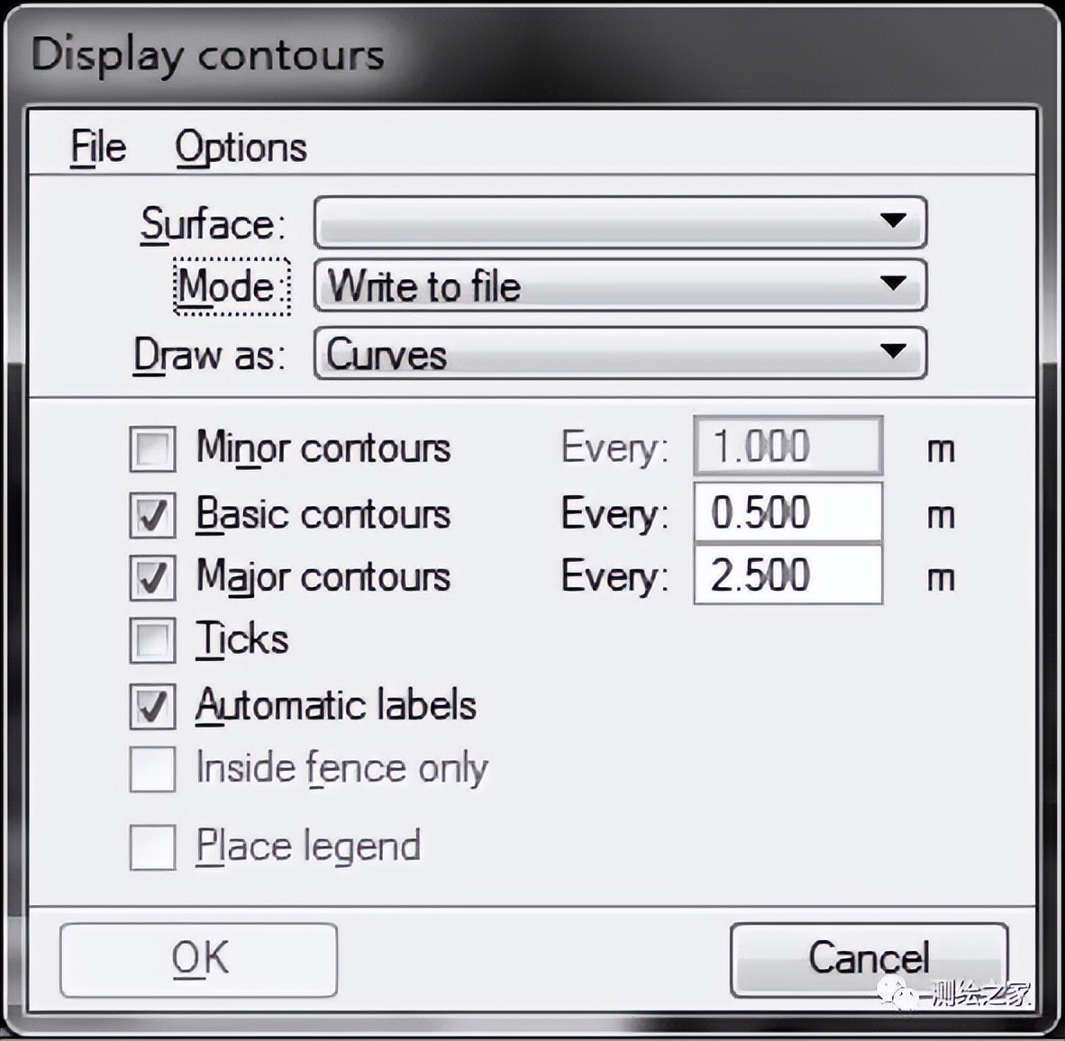Open the Options menu
The image size is (1065, 1041).
tap(241, 147)
